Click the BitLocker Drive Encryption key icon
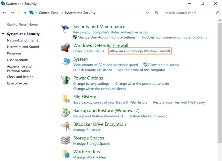The width and height of the screenshot is (222, 161). (66, 127)
